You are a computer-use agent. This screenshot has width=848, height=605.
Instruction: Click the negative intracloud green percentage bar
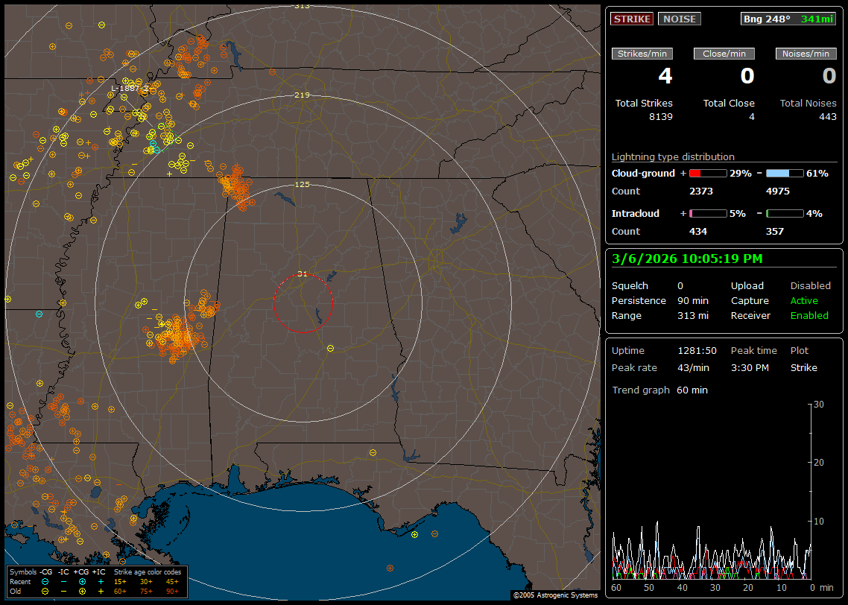pos(785,213)
